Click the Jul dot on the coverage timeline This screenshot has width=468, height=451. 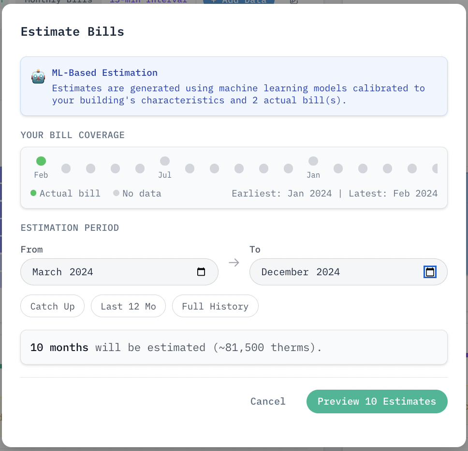[x=165, y=161]
